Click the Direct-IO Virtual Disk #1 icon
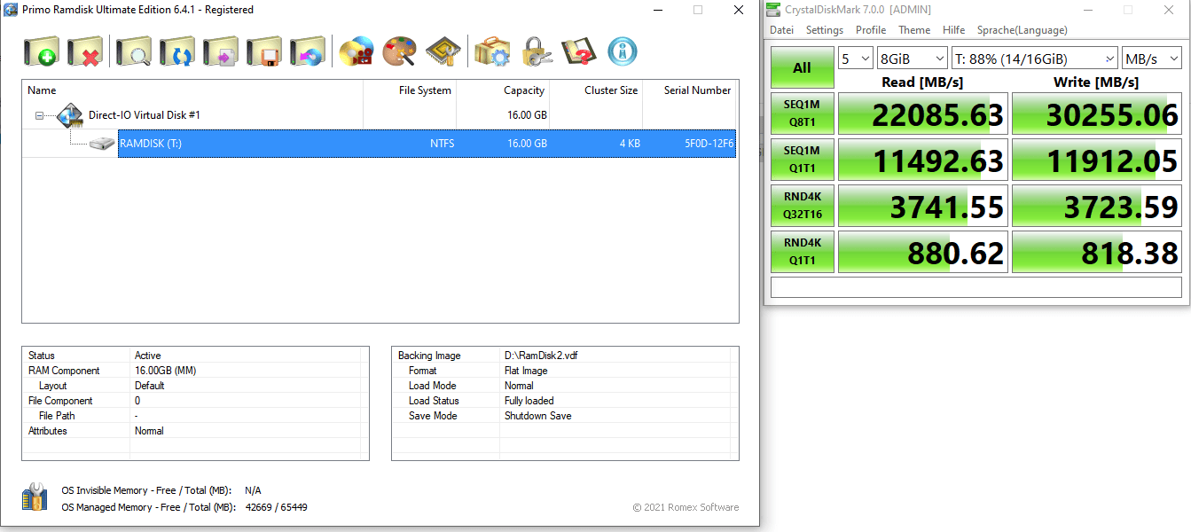The height and width of the screenshot is (532, 1191). pos(69,115)
